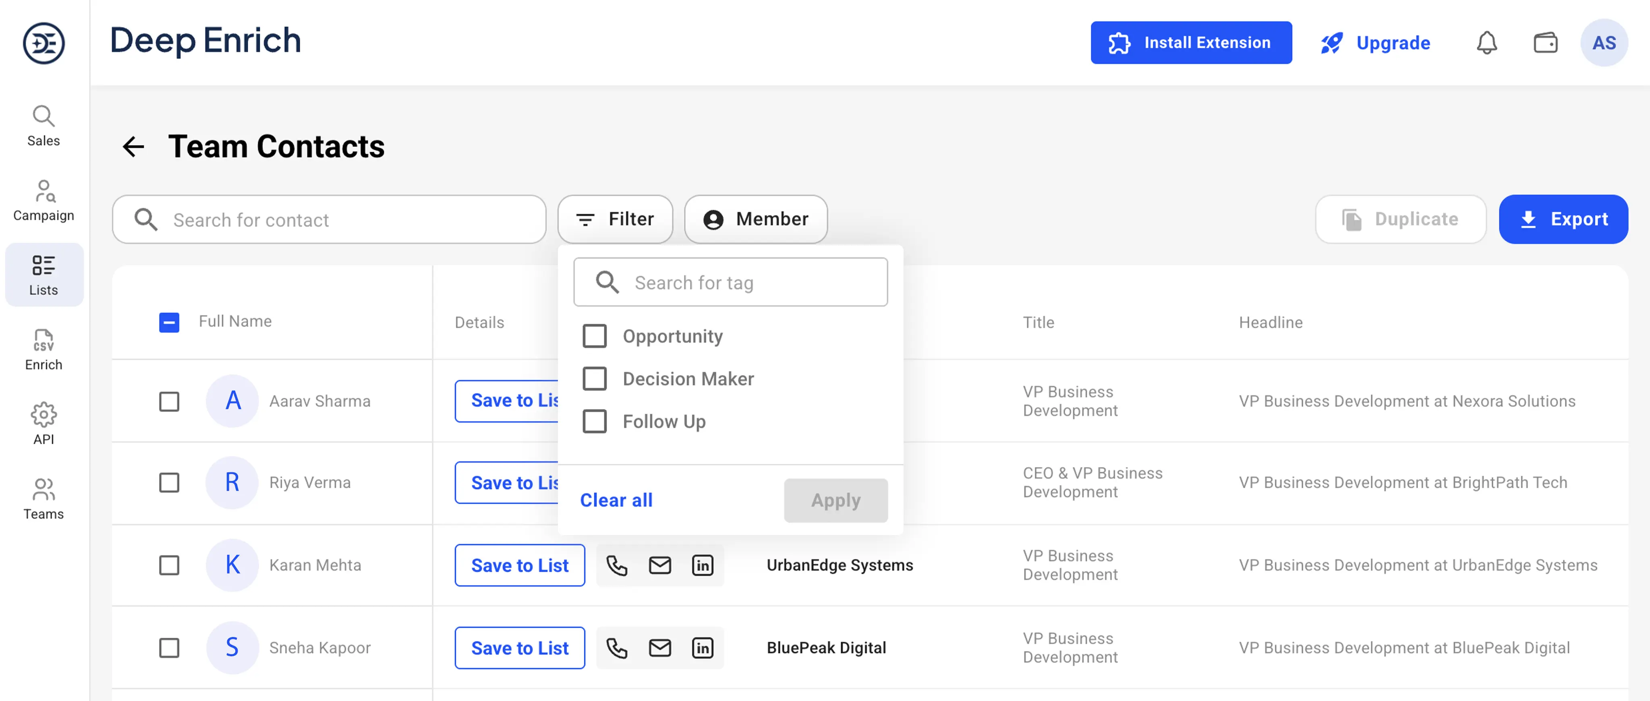Open the Sales sidebar section
This screenshot has height=701, width=1650.
click(44, 126)
